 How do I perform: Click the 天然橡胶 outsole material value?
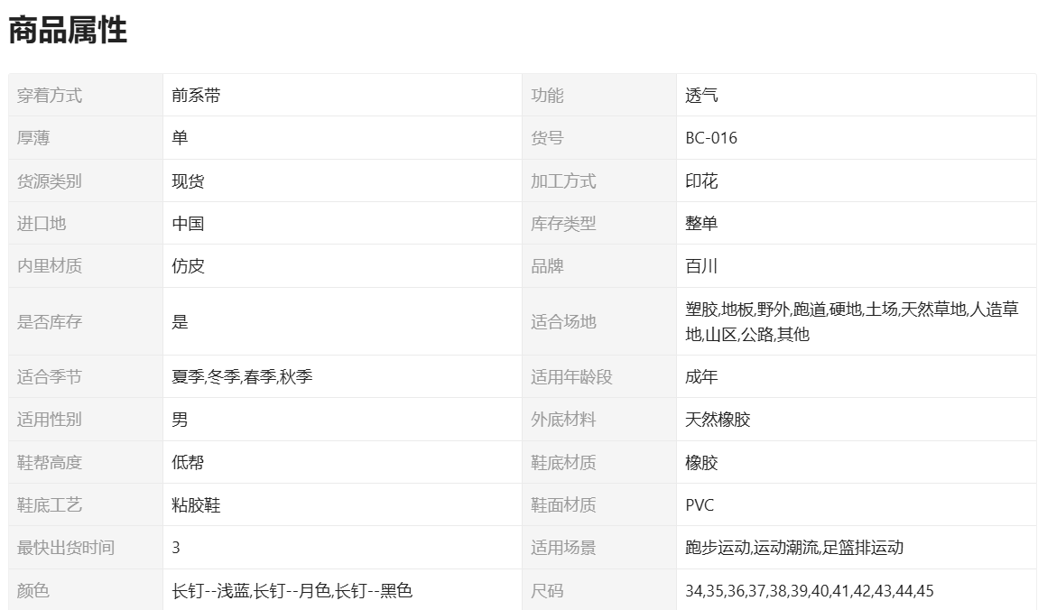(718, 420)
